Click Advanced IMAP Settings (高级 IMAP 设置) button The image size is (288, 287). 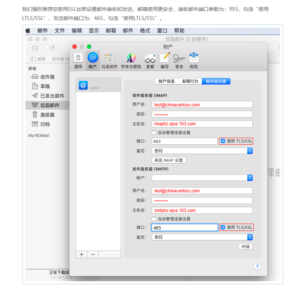tap(169, 160)
